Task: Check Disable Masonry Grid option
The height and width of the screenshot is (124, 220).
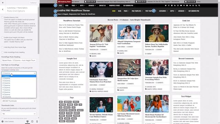Action: click(2, 18)
